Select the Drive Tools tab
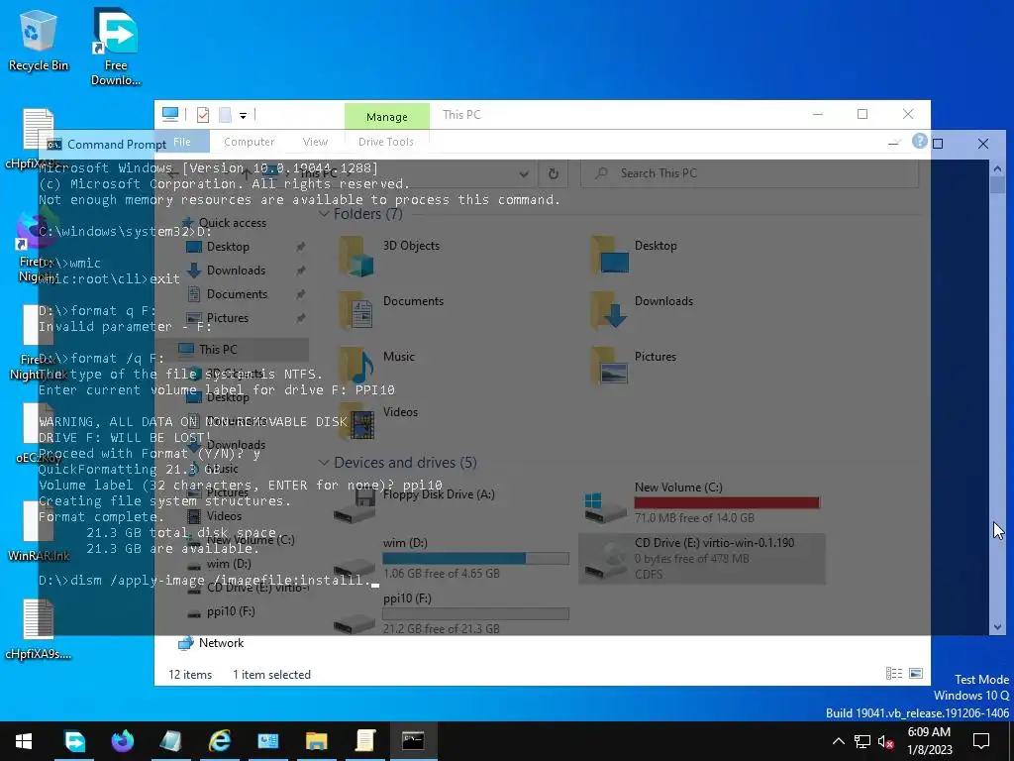The image size is (1014, 761). click(x=386, y=142)
